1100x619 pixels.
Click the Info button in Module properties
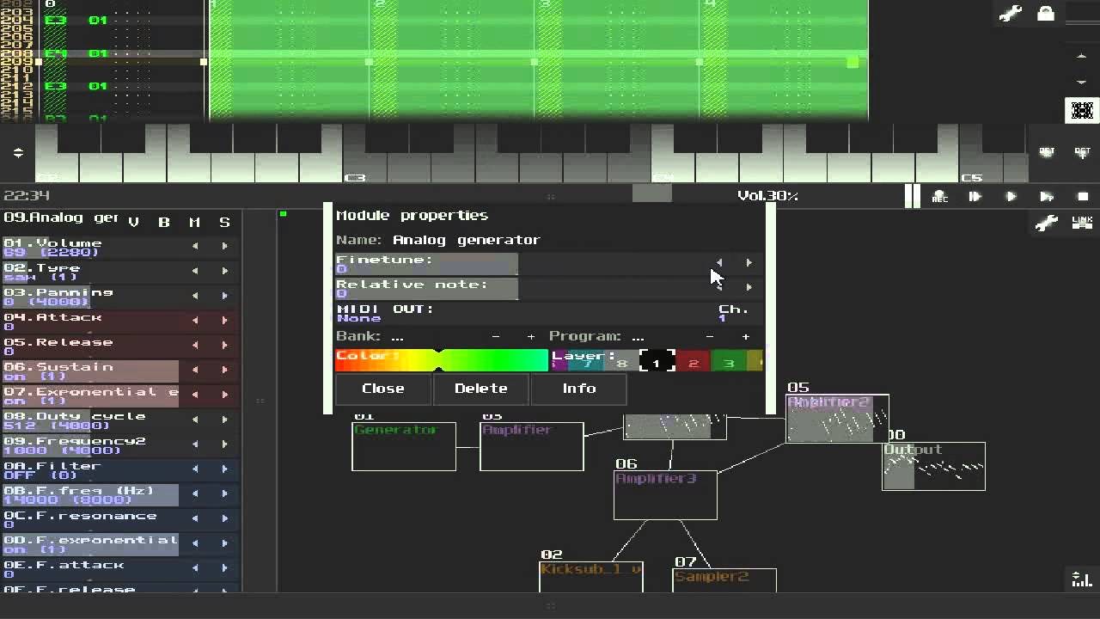point(579,389)
